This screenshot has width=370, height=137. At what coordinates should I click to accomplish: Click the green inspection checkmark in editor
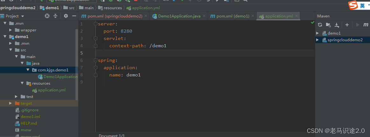312,23
